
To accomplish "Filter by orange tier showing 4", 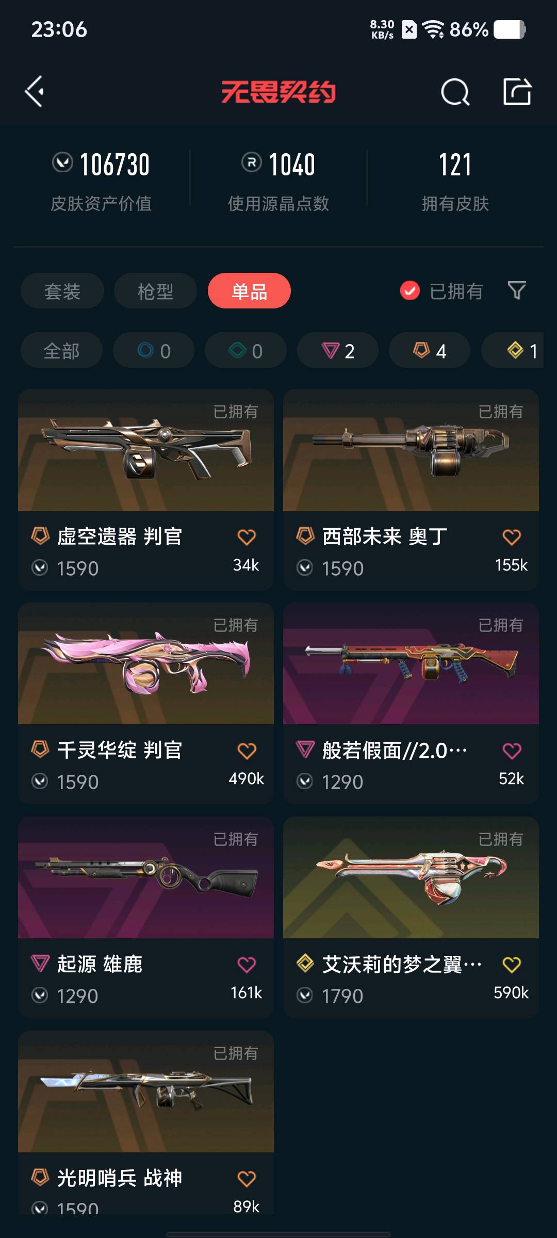I will click(430, 350).
